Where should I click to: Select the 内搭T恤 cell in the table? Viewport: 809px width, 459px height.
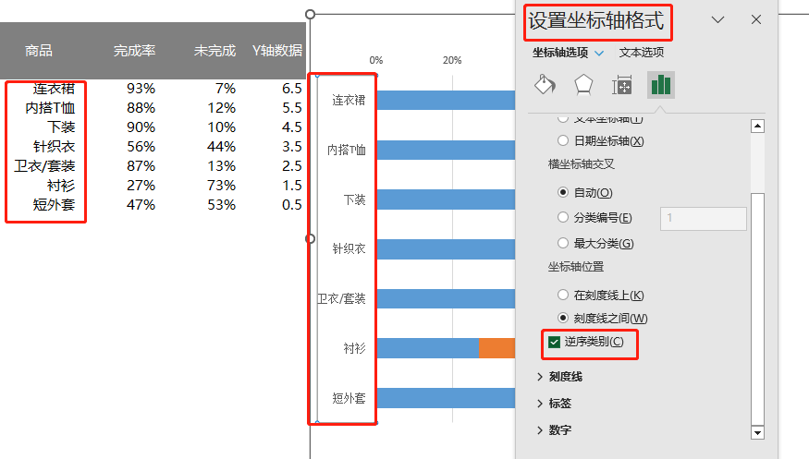(x=50, y=108)
